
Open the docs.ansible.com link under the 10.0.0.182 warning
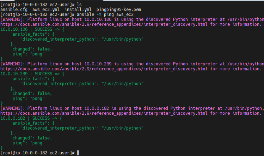pos(104,113)
